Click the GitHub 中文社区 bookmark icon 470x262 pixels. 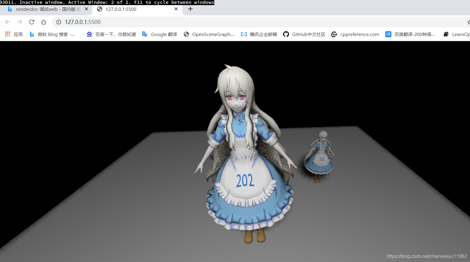point(286,34)
